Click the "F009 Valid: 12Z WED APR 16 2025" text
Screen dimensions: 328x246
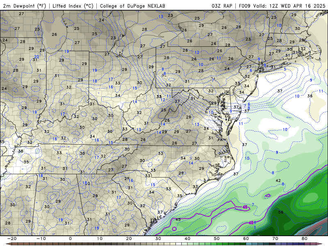[282, 6]
